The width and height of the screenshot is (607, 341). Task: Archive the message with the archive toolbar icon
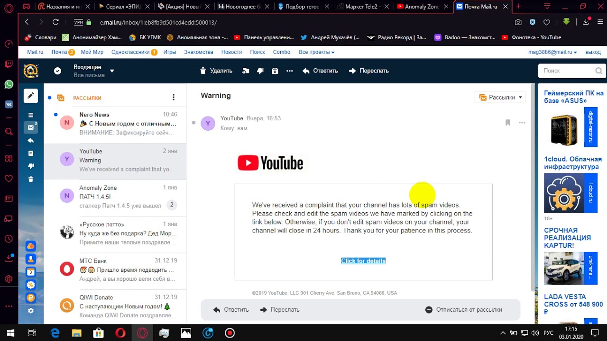point(275,71)
